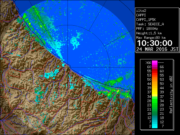Click the cyan 2–7 dBZ legend swatch

pos(155,126)
